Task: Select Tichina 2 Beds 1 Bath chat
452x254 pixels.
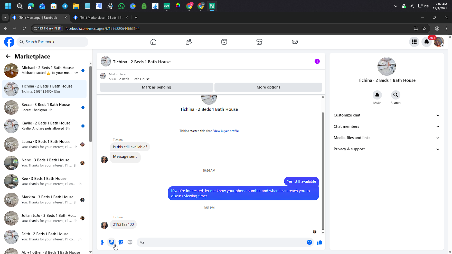Action: [44, 89]
